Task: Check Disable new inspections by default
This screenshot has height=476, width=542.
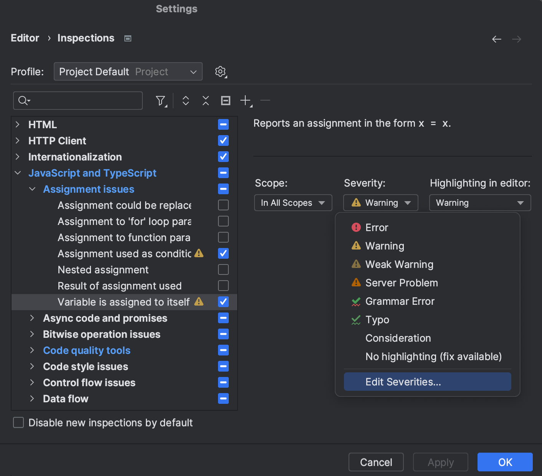Action: tap(18, 422)
